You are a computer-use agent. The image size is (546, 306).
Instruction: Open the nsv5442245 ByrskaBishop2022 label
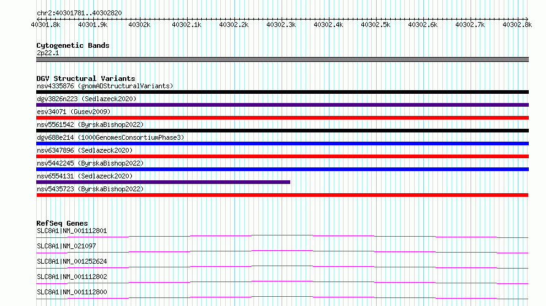pos(90,163)
